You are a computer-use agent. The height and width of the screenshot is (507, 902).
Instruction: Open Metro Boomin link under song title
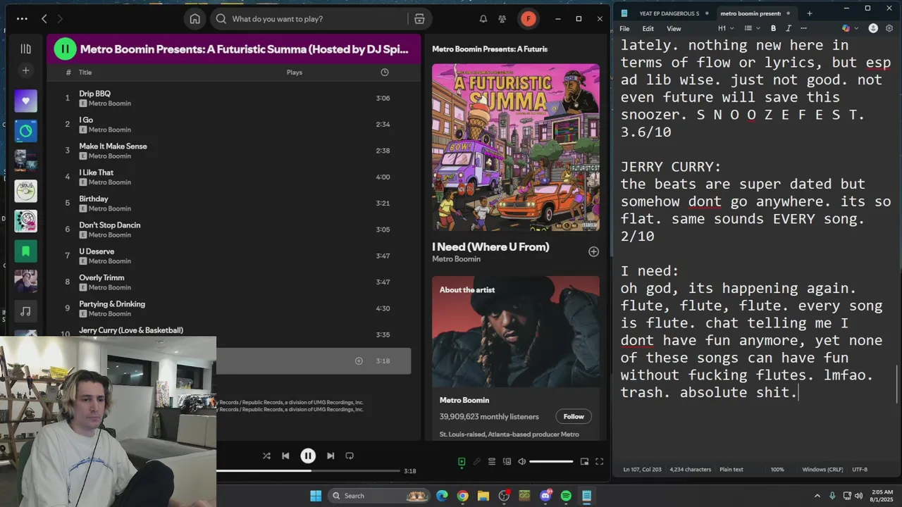pos(456,259)
